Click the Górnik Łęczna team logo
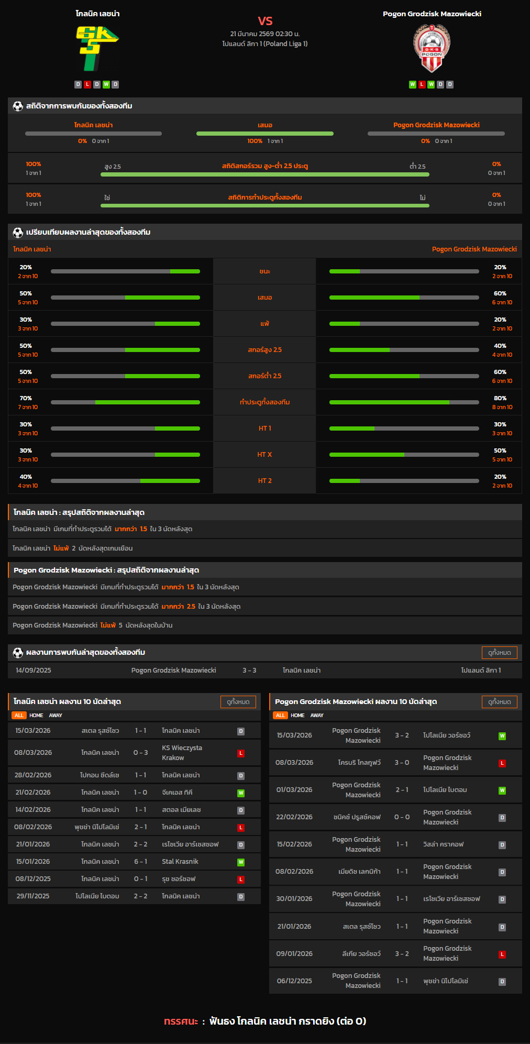The width and height of the screenshot is (530, 1044). coord(97,48)
